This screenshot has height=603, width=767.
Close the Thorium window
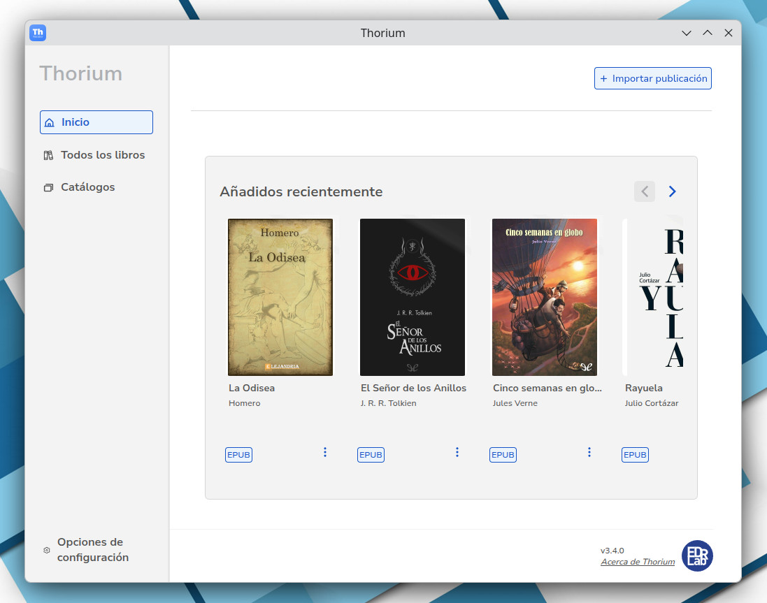coord(729,33)
